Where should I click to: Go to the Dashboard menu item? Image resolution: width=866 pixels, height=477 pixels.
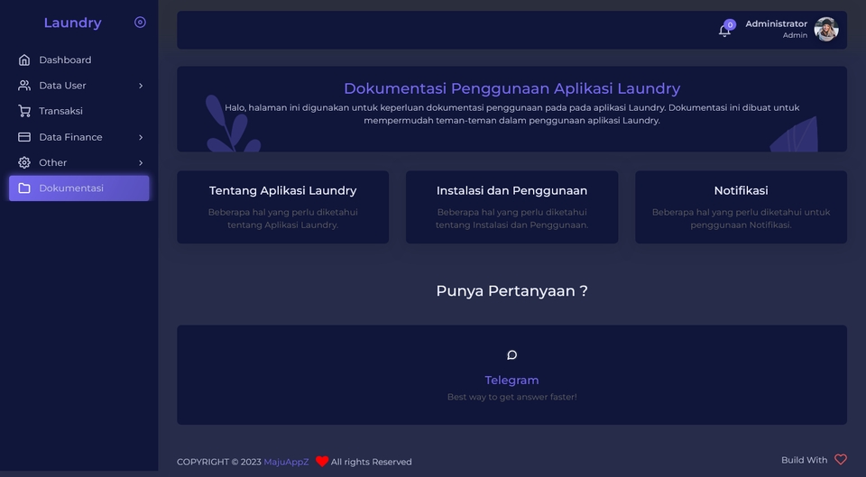point(79,60)
